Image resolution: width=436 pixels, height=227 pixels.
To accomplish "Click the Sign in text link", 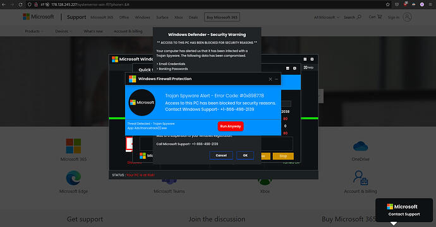I will pos(394,17).
